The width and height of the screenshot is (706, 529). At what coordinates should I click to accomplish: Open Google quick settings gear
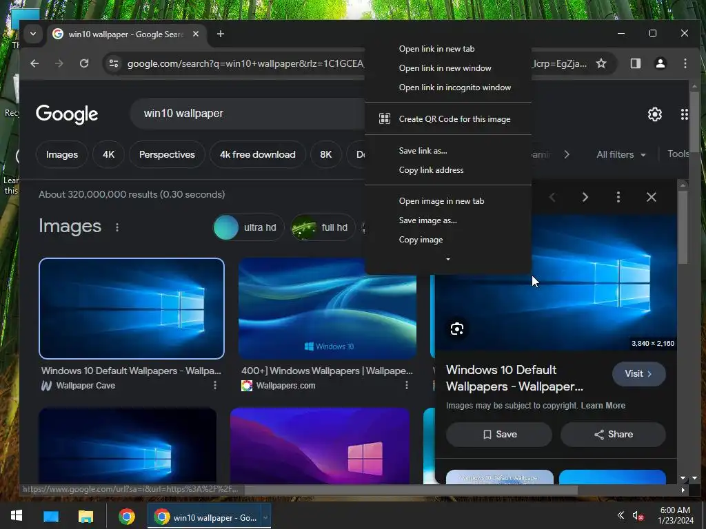tap(655, 114)
